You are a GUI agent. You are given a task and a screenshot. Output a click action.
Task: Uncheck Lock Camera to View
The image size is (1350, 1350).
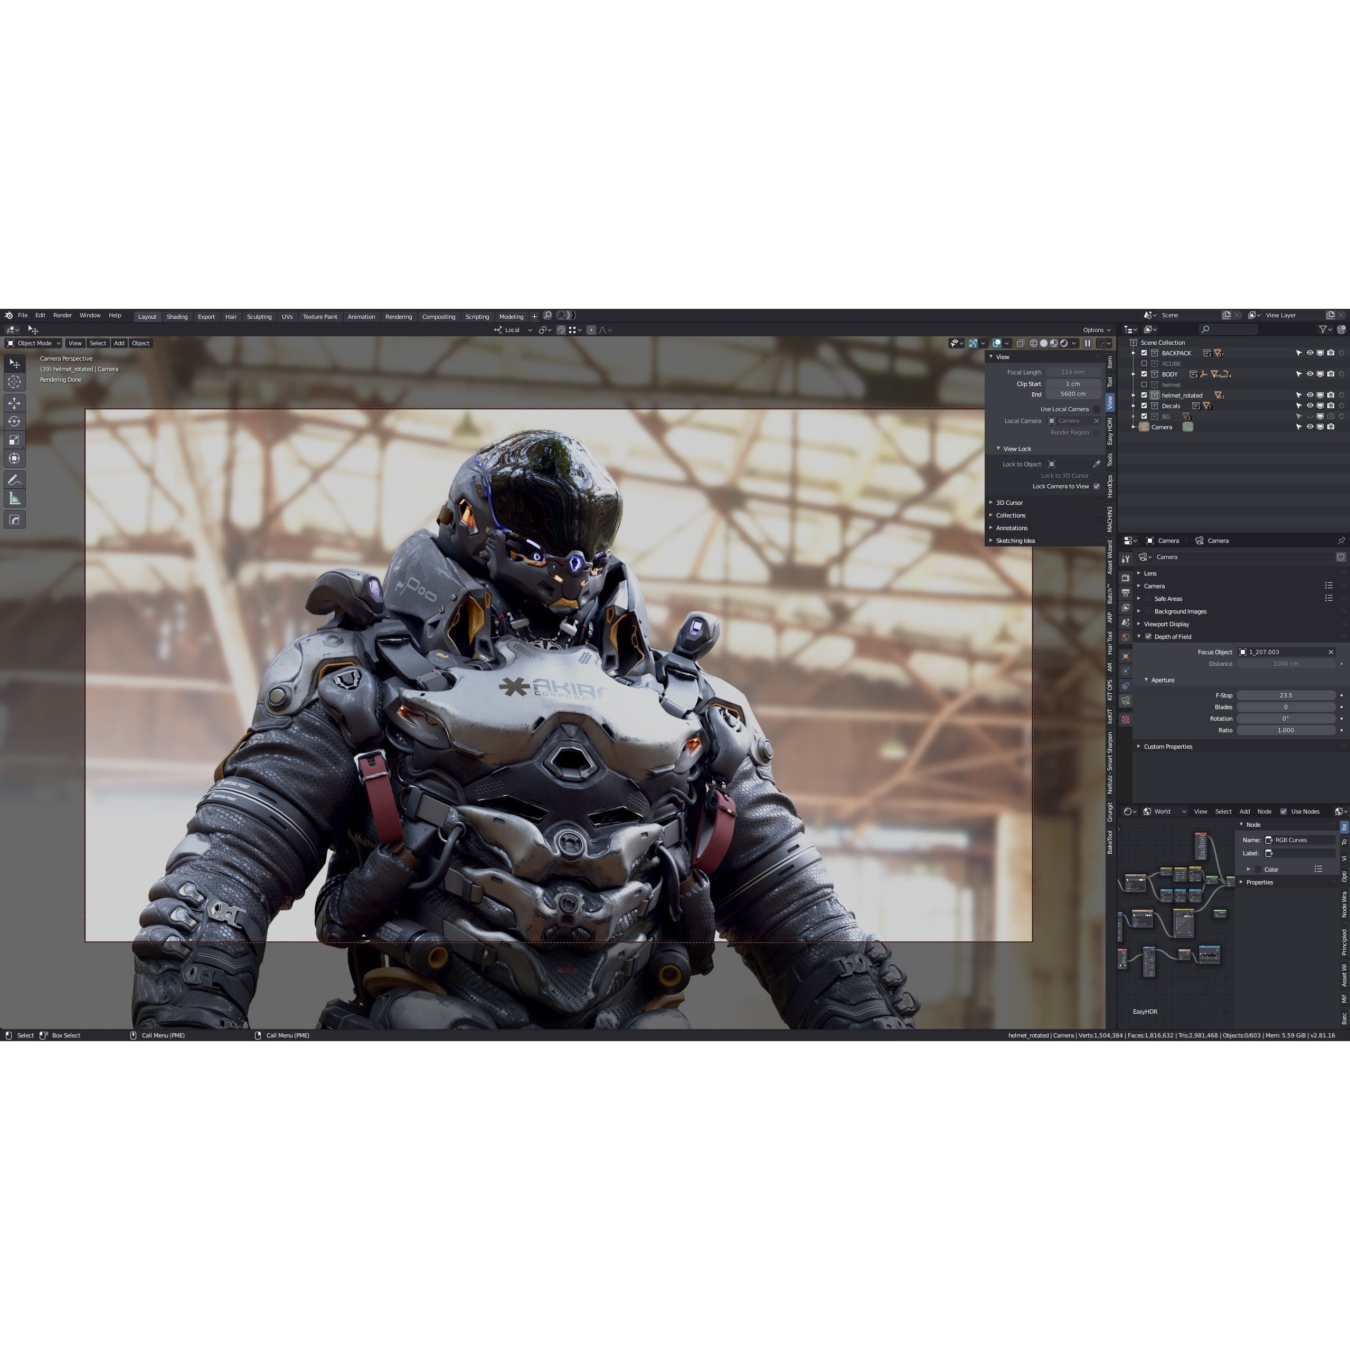tap(1097, 486)
